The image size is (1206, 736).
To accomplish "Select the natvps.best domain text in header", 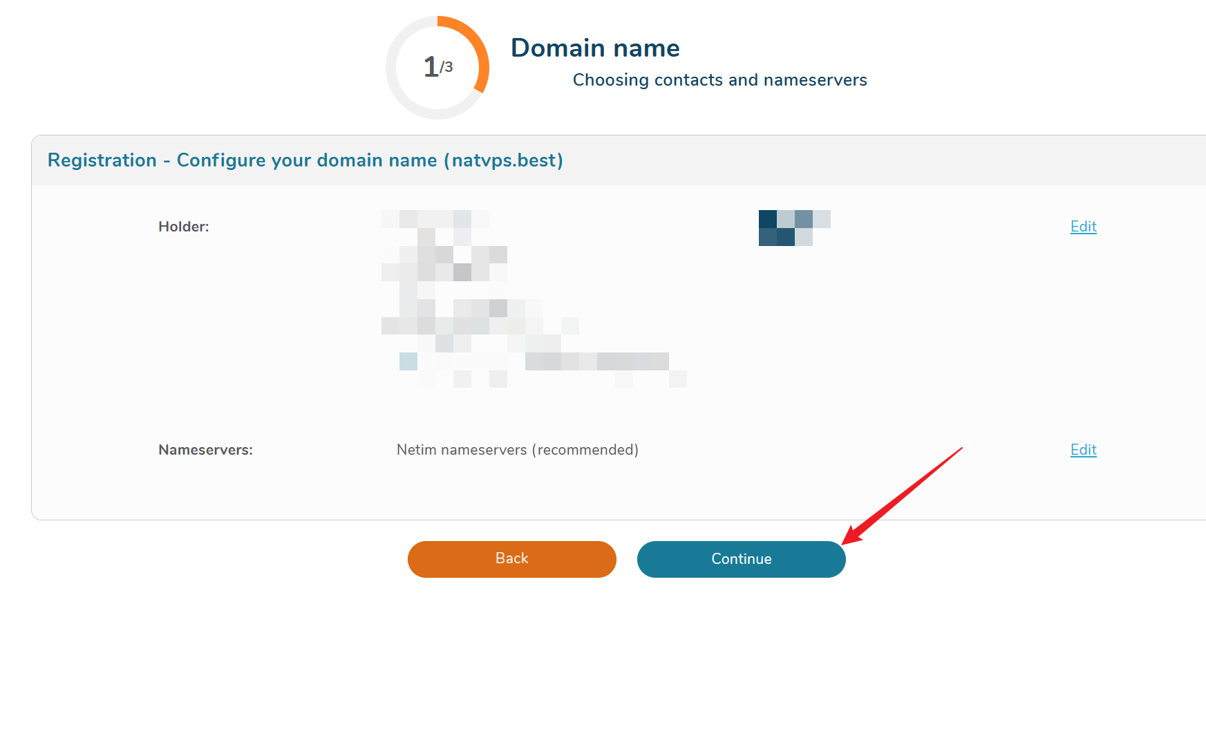I will point(507,160).
